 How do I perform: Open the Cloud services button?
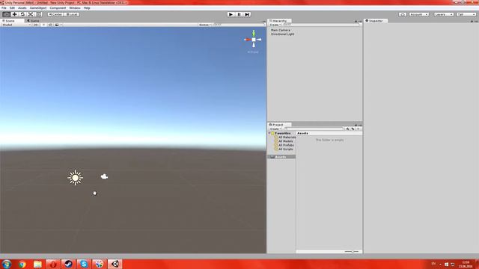point(403,14)
